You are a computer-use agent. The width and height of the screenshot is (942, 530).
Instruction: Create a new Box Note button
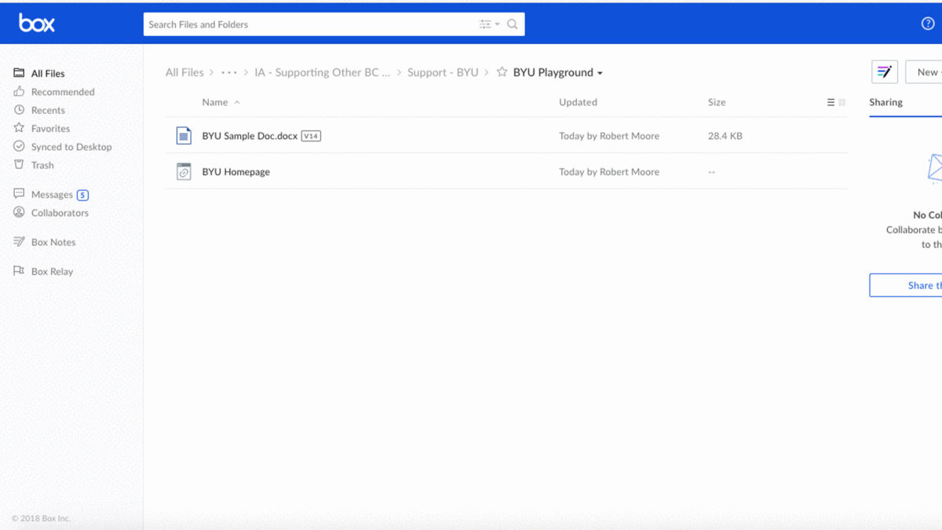pyautogui.click(x=885, y=71)
